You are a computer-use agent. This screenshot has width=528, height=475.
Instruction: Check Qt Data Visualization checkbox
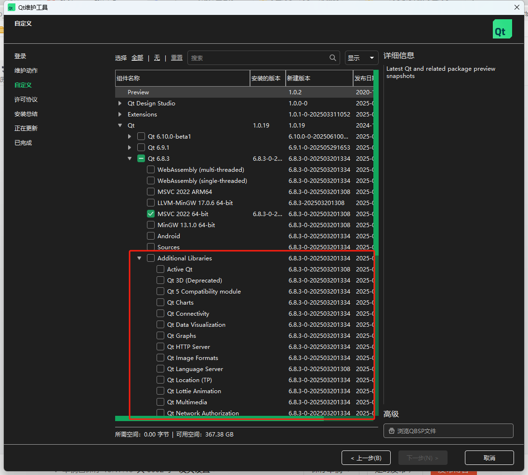pyautogui.click(x=160, y=325)
